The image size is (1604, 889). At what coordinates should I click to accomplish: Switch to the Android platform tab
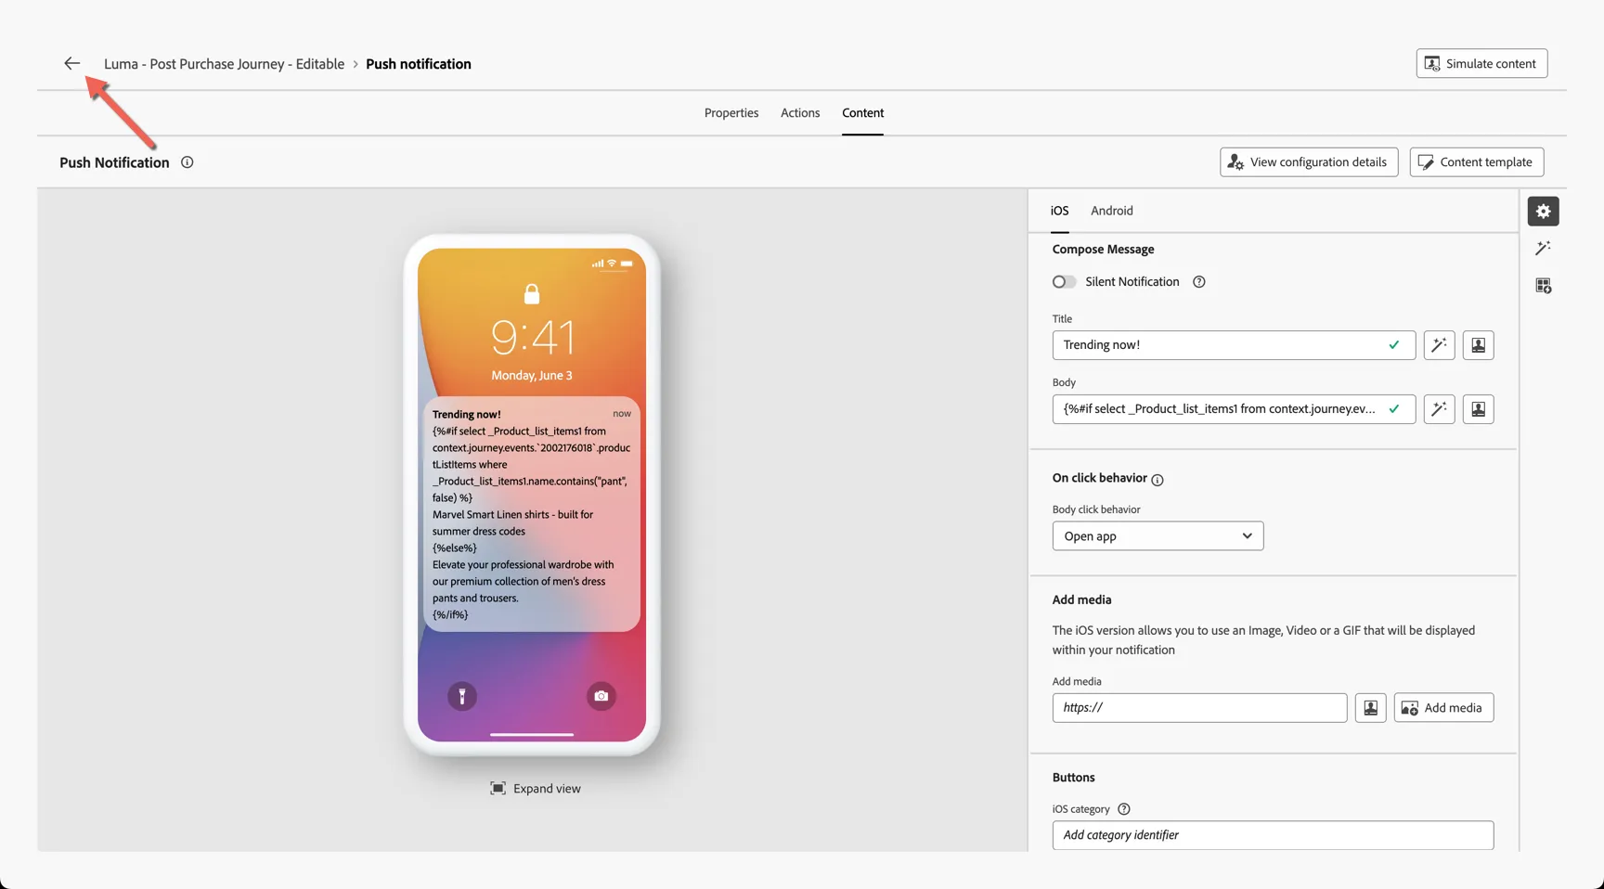(x=1111, y=212)
